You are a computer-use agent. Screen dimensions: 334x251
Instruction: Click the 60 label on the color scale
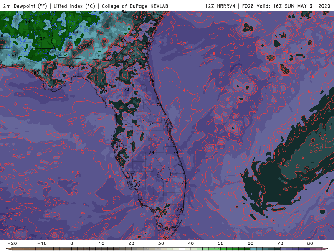[250, 243]
